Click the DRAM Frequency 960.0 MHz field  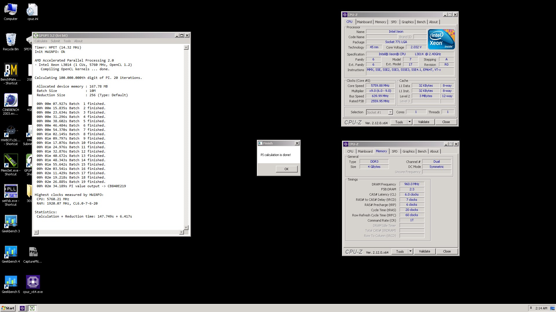tap(412, 184)
